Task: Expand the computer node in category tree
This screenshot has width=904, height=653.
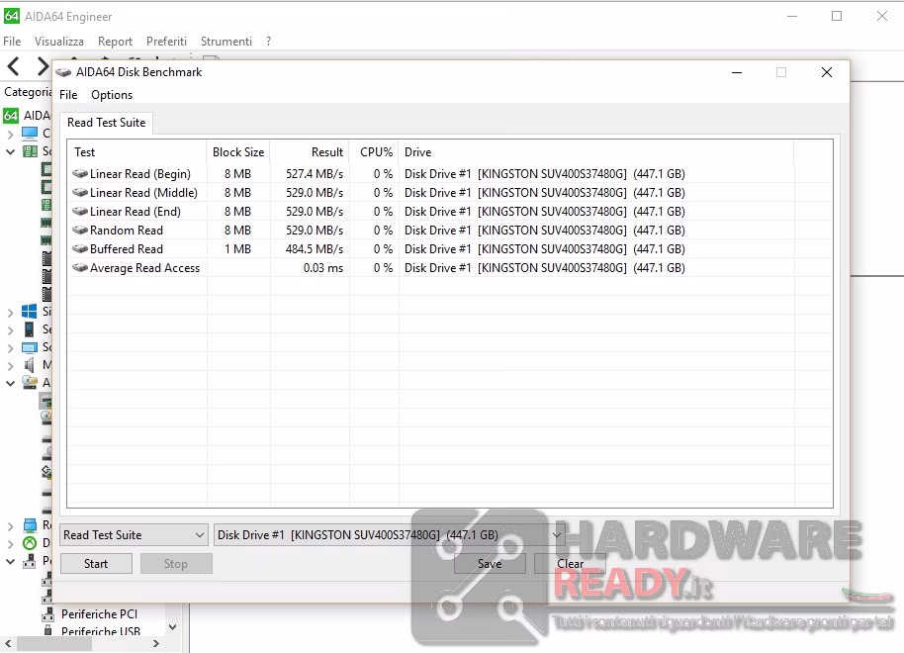Action: pyautogui.click(x=10, y=135)
